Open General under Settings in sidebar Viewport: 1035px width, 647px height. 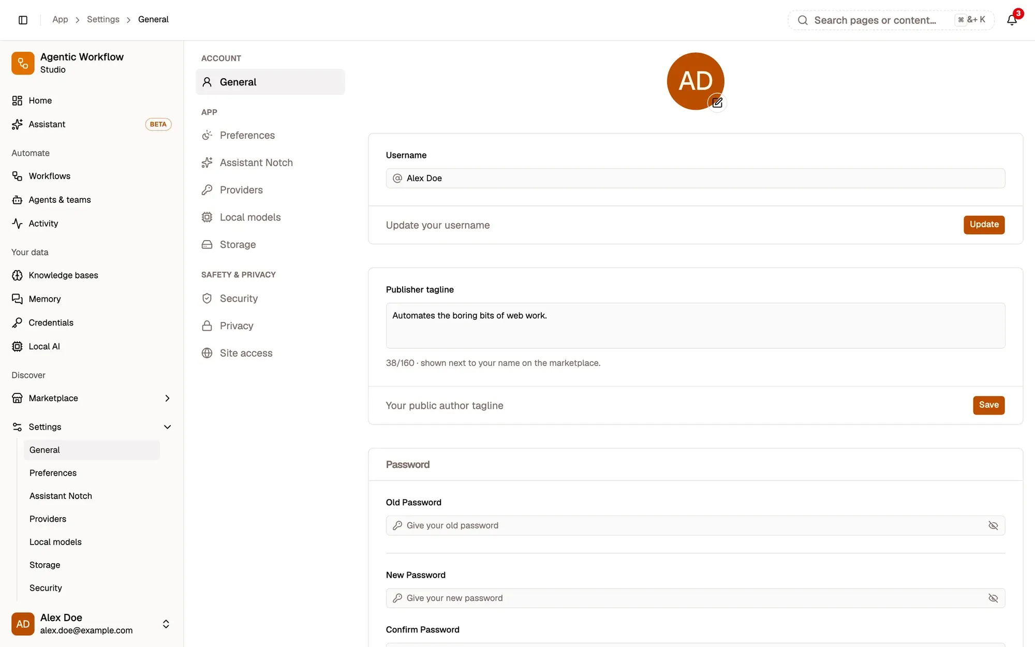92,450
